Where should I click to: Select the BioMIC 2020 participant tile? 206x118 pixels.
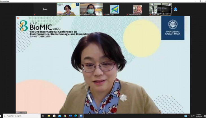(x=114, y=9)
